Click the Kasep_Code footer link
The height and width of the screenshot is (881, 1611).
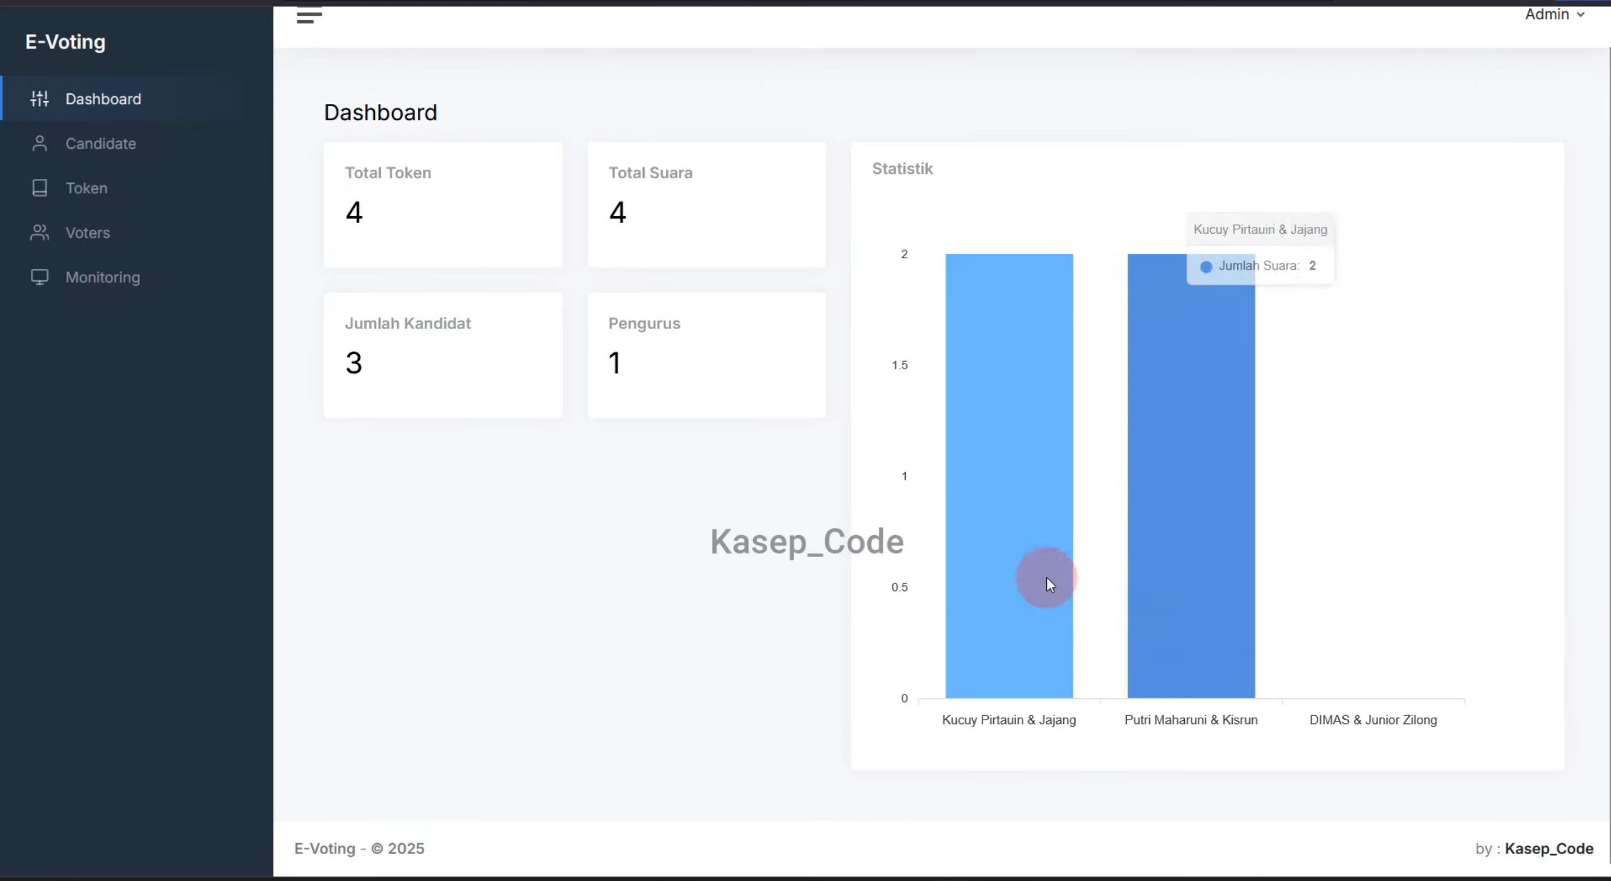1549,849
